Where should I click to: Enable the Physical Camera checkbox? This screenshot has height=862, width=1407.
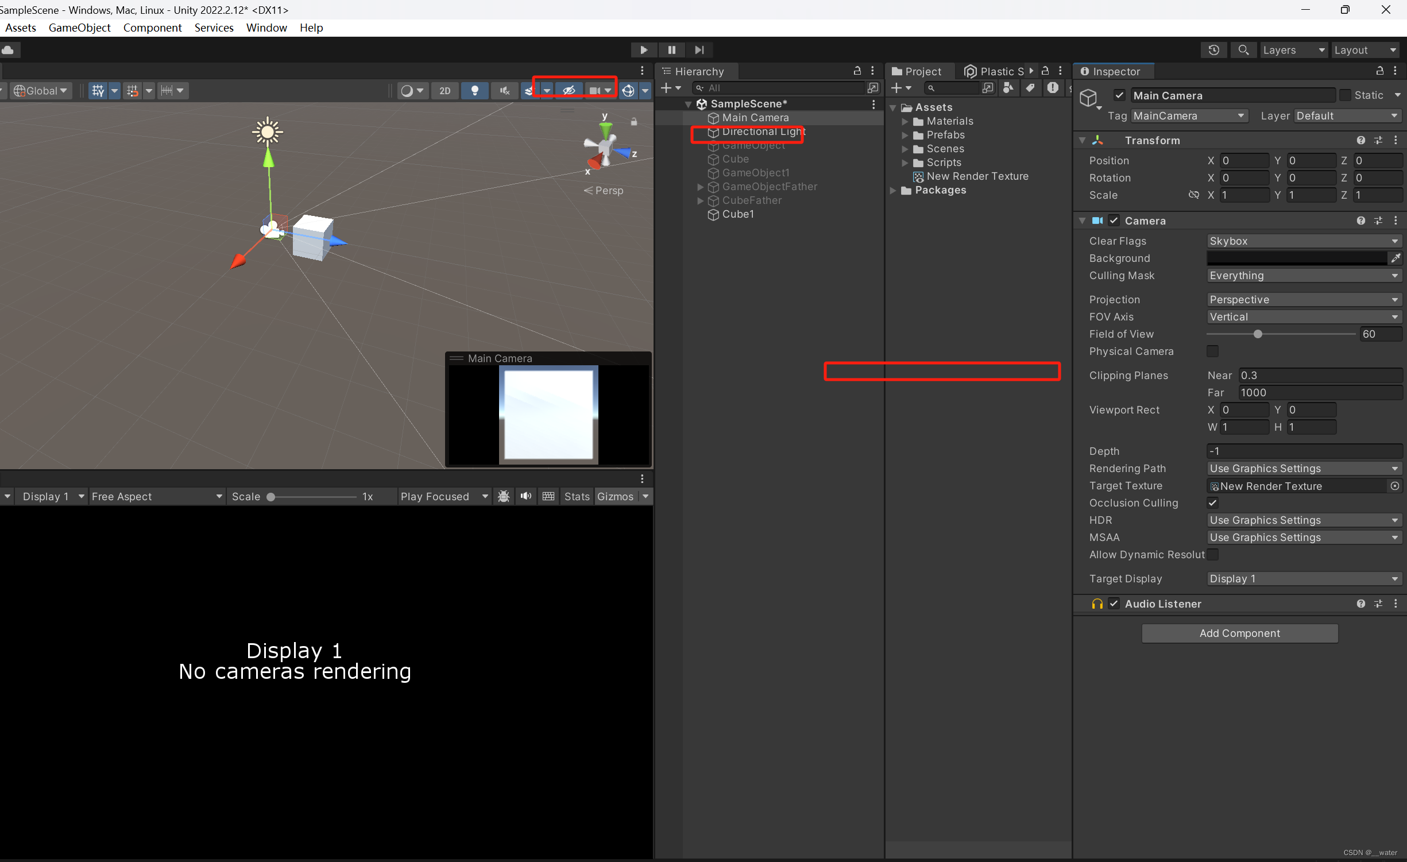[1213, 351]
